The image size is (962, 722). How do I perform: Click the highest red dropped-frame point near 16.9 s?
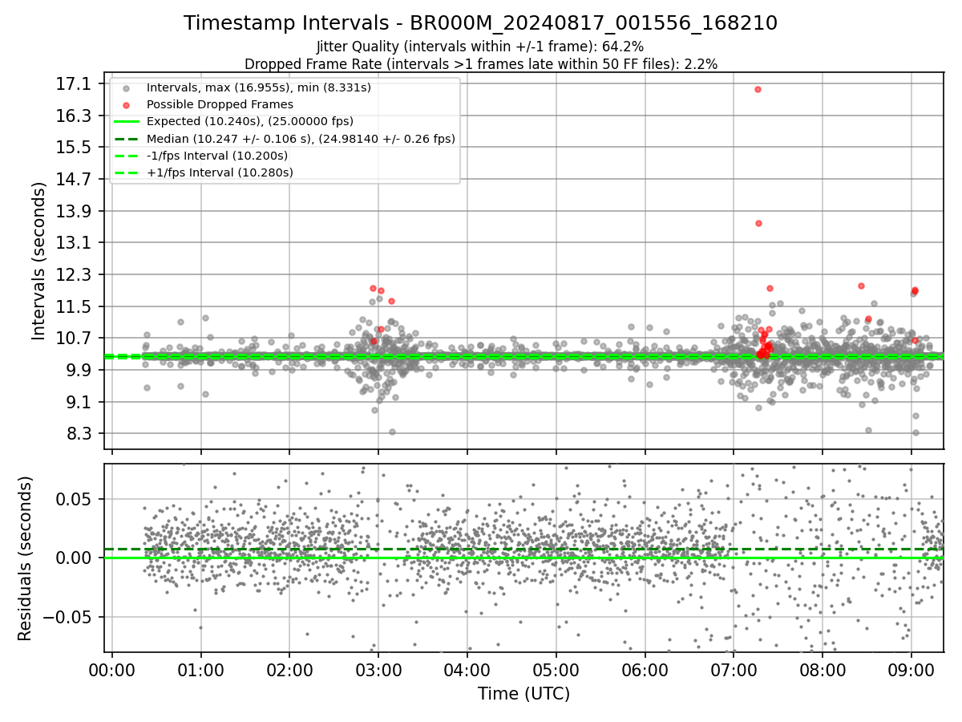(x=758, y=89)
